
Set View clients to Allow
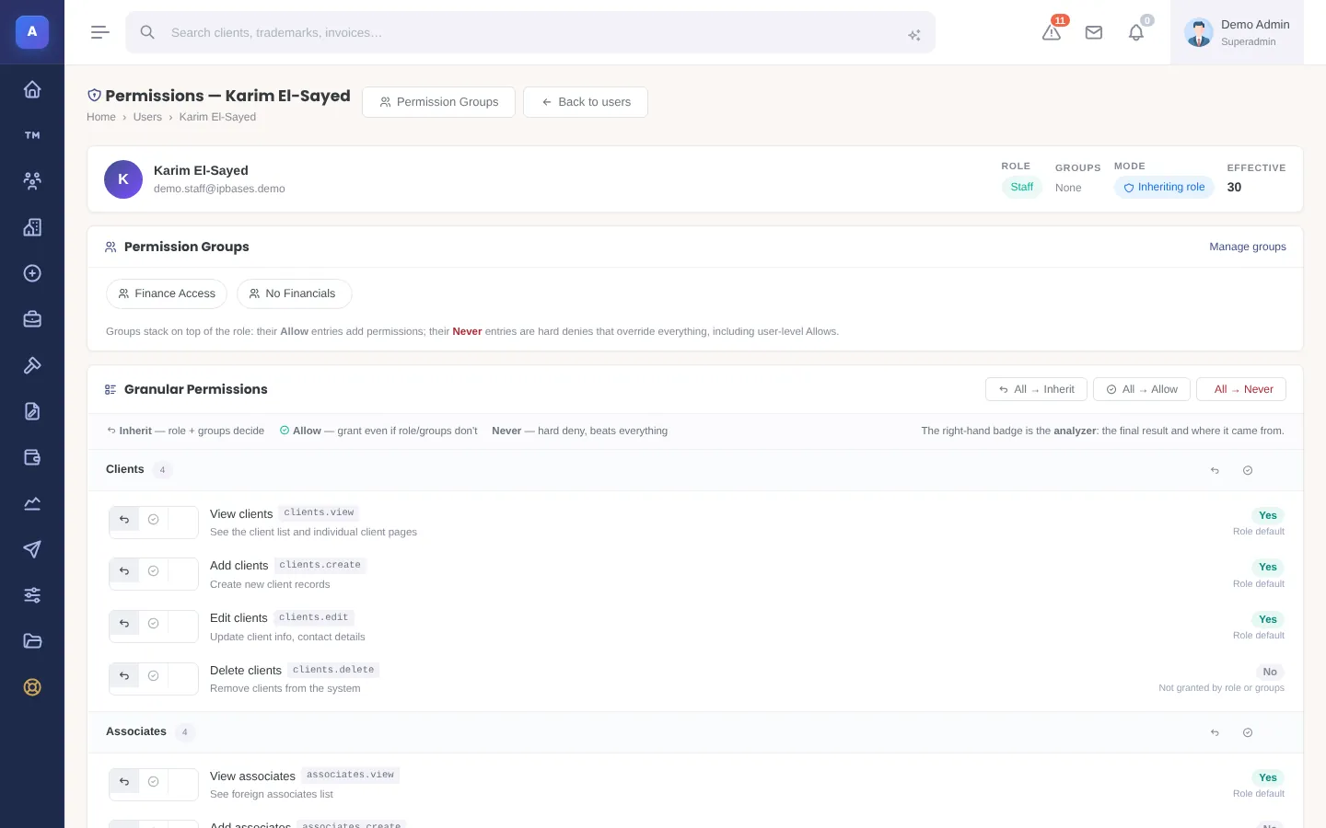click(154, 520)
